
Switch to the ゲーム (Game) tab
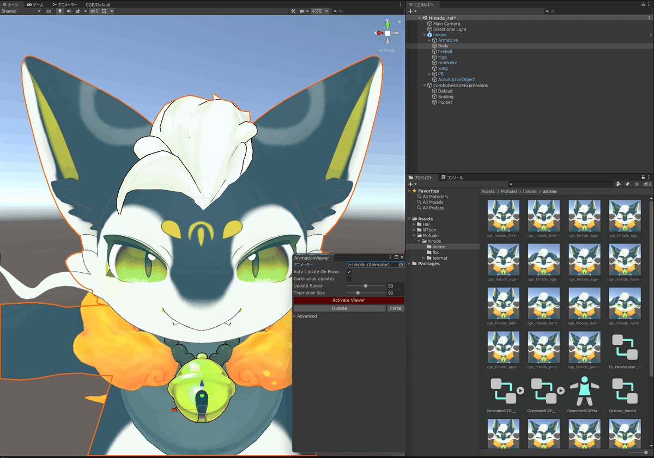point(35,4)
